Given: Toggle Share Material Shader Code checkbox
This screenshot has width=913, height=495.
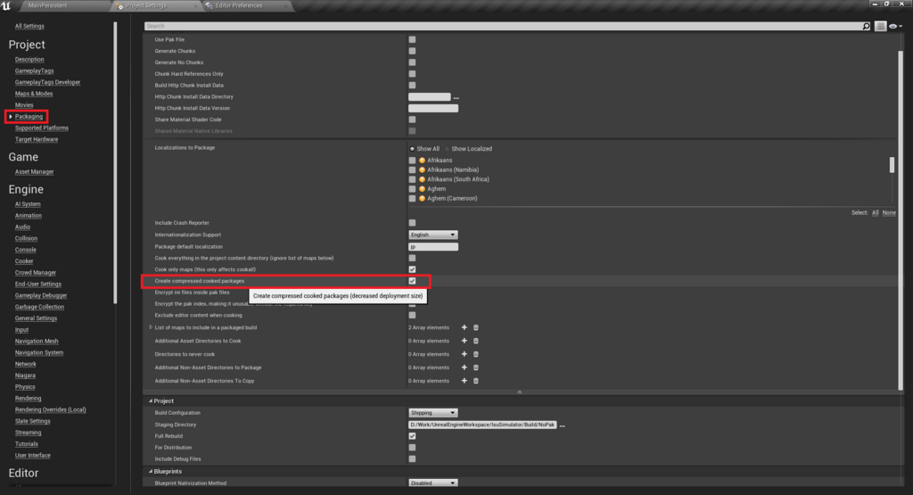Looking at the screenshot, I should pyautogui.click(x=412, y=120).
